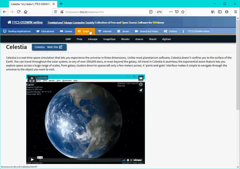Open Graphics menu

[85, 31]
